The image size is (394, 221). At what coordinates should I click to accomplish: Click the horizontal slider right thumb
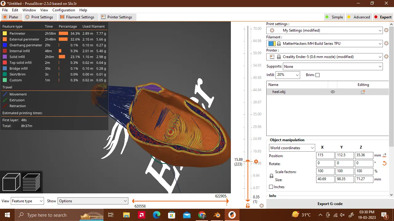(227, 201)
